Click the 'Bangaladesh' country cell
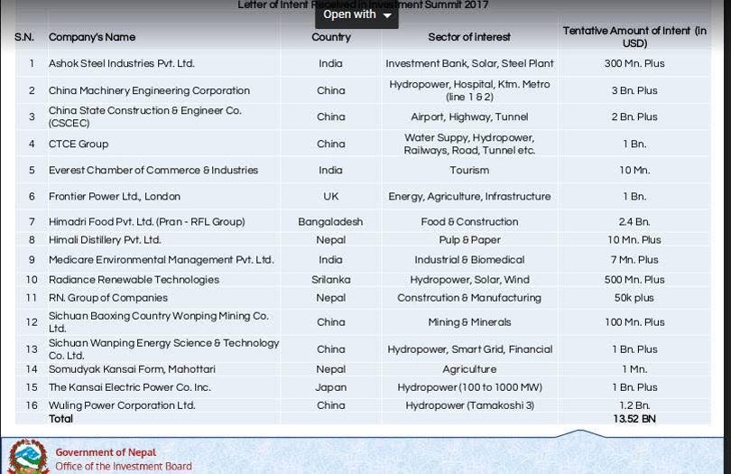 point(330,221)
